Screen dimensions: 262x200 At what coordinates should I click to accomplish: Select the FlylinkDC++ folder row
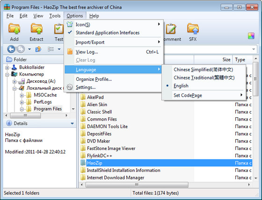point(166,156)
